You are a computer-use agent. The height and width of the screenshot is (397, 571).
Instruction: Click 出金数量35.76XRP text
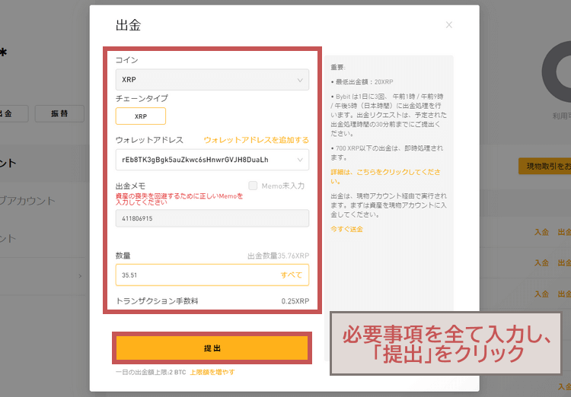[278, 256]
